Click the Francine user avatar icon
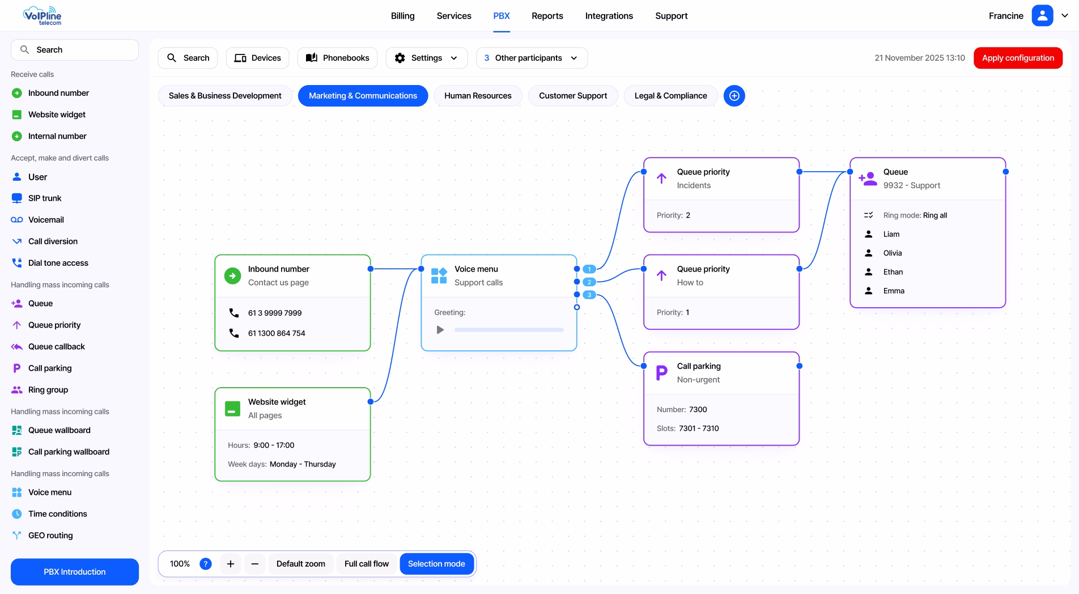This screenshot has width=1079, height=594. click(x=1042, y=16)
